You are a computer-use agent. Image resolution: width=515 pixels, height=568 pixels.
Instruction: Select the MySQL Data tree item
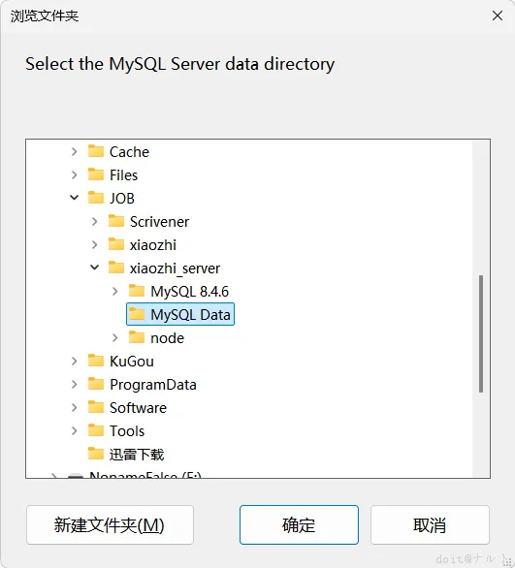pos(180,314)
